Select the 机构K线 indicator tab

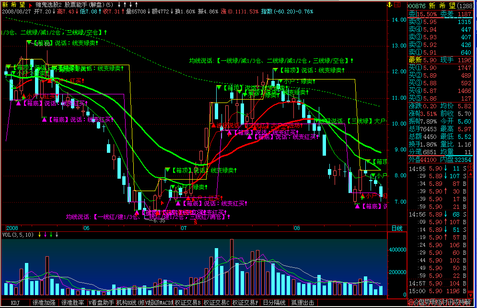pyautogui.click(x=130, y=303)
